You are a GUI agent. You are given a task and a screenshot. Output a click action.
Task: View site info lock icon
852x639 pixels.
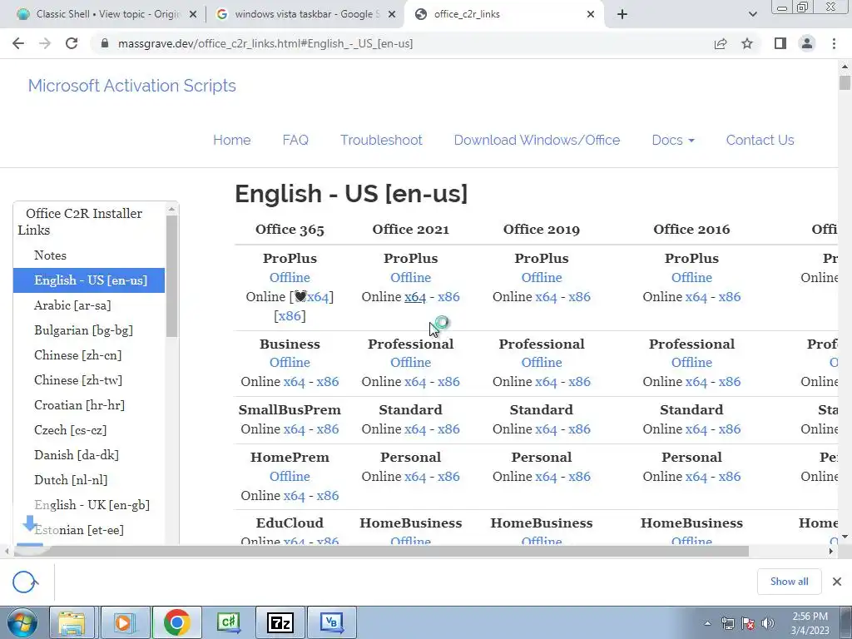pos(105,43)
